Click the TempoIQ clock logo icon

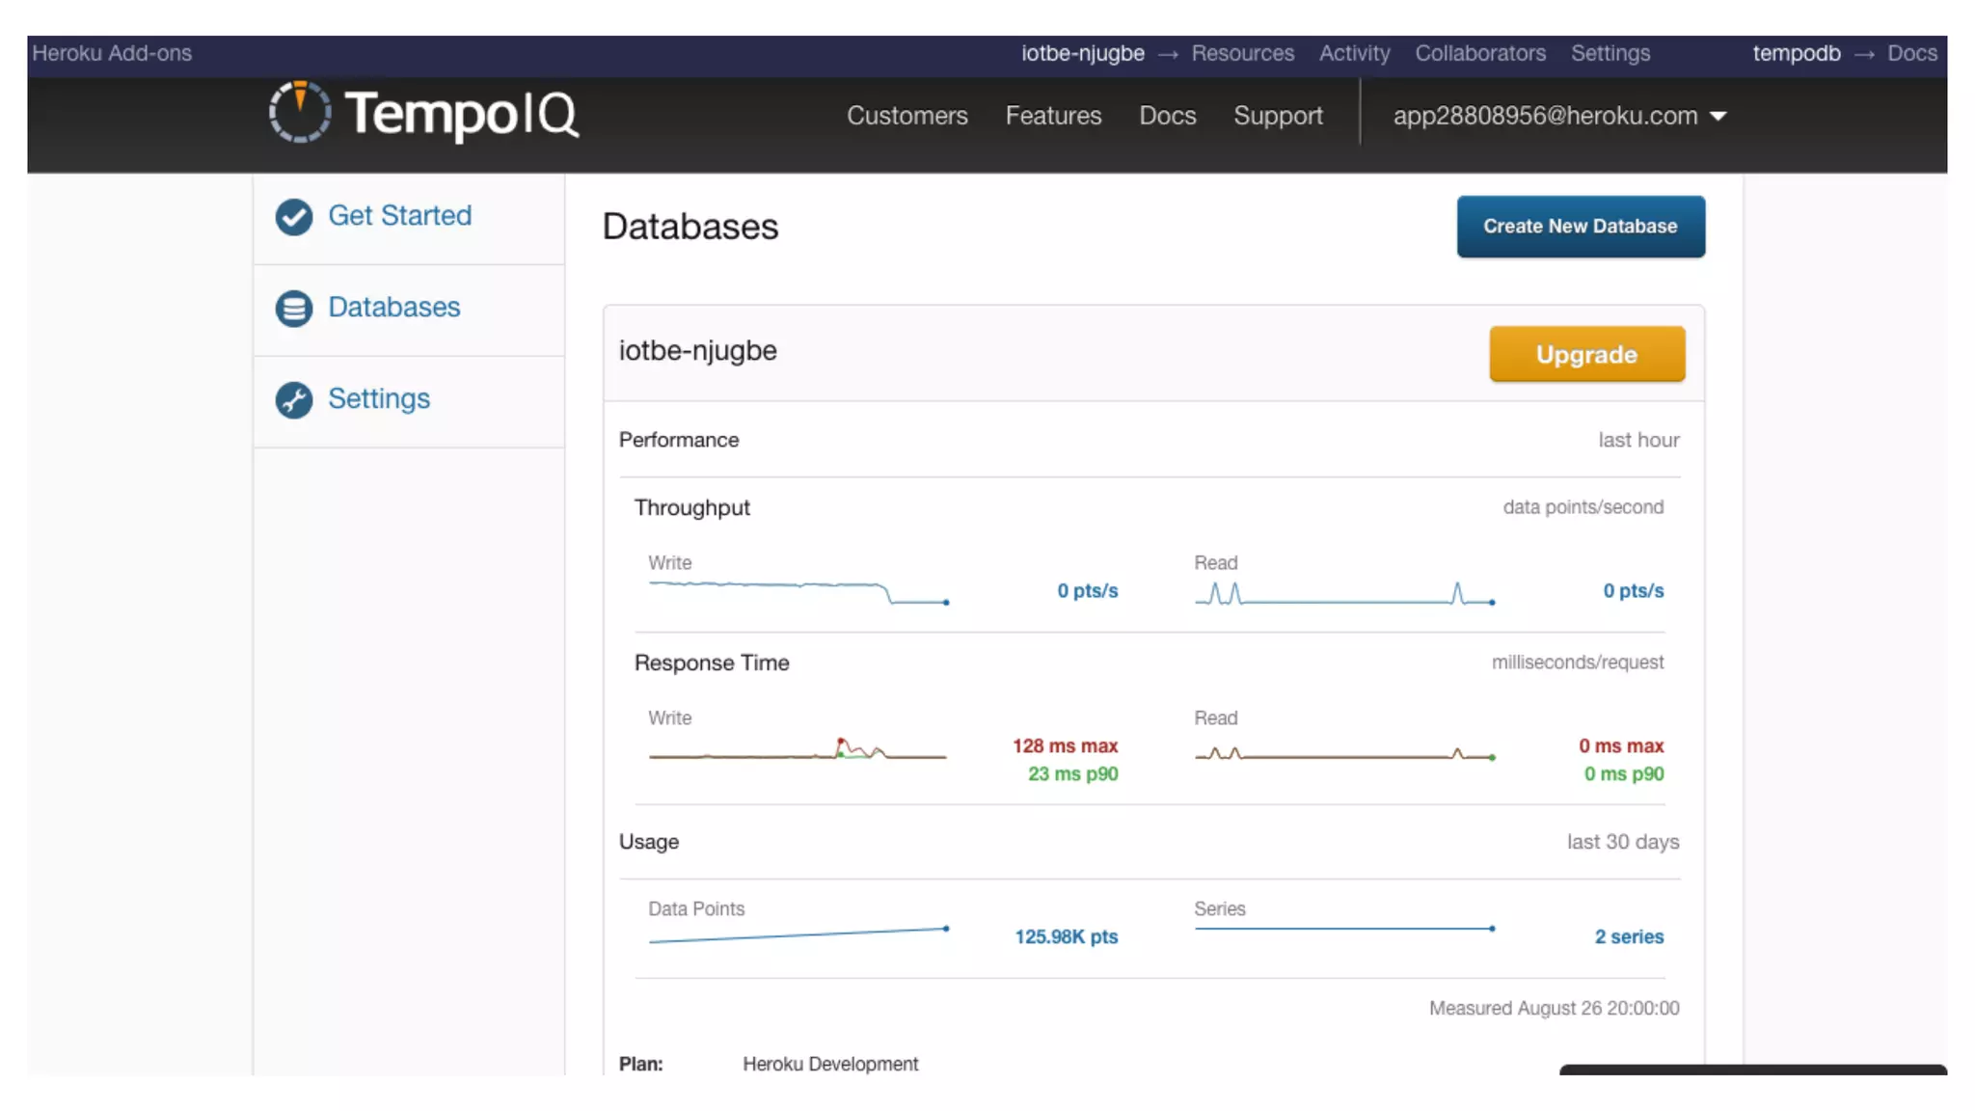(x=299, y=112)
